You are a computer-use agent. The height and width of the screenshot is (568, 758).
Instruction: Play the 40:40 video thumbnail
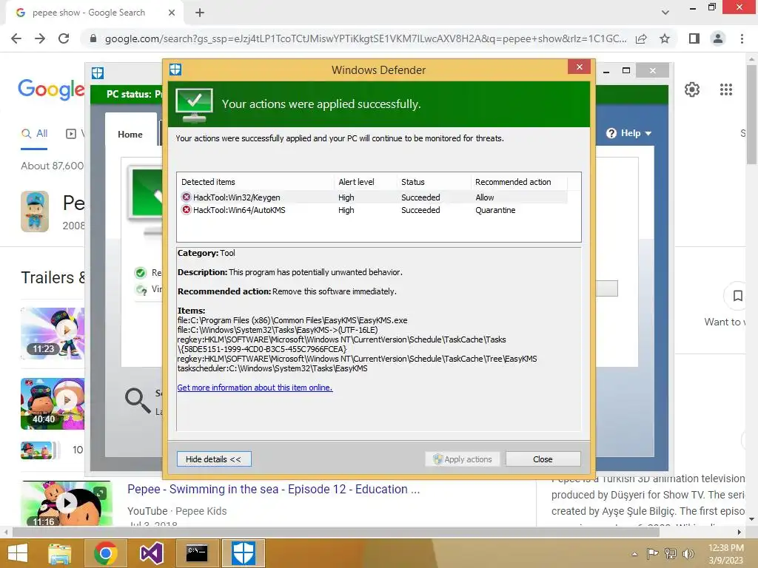pos(53,404)
